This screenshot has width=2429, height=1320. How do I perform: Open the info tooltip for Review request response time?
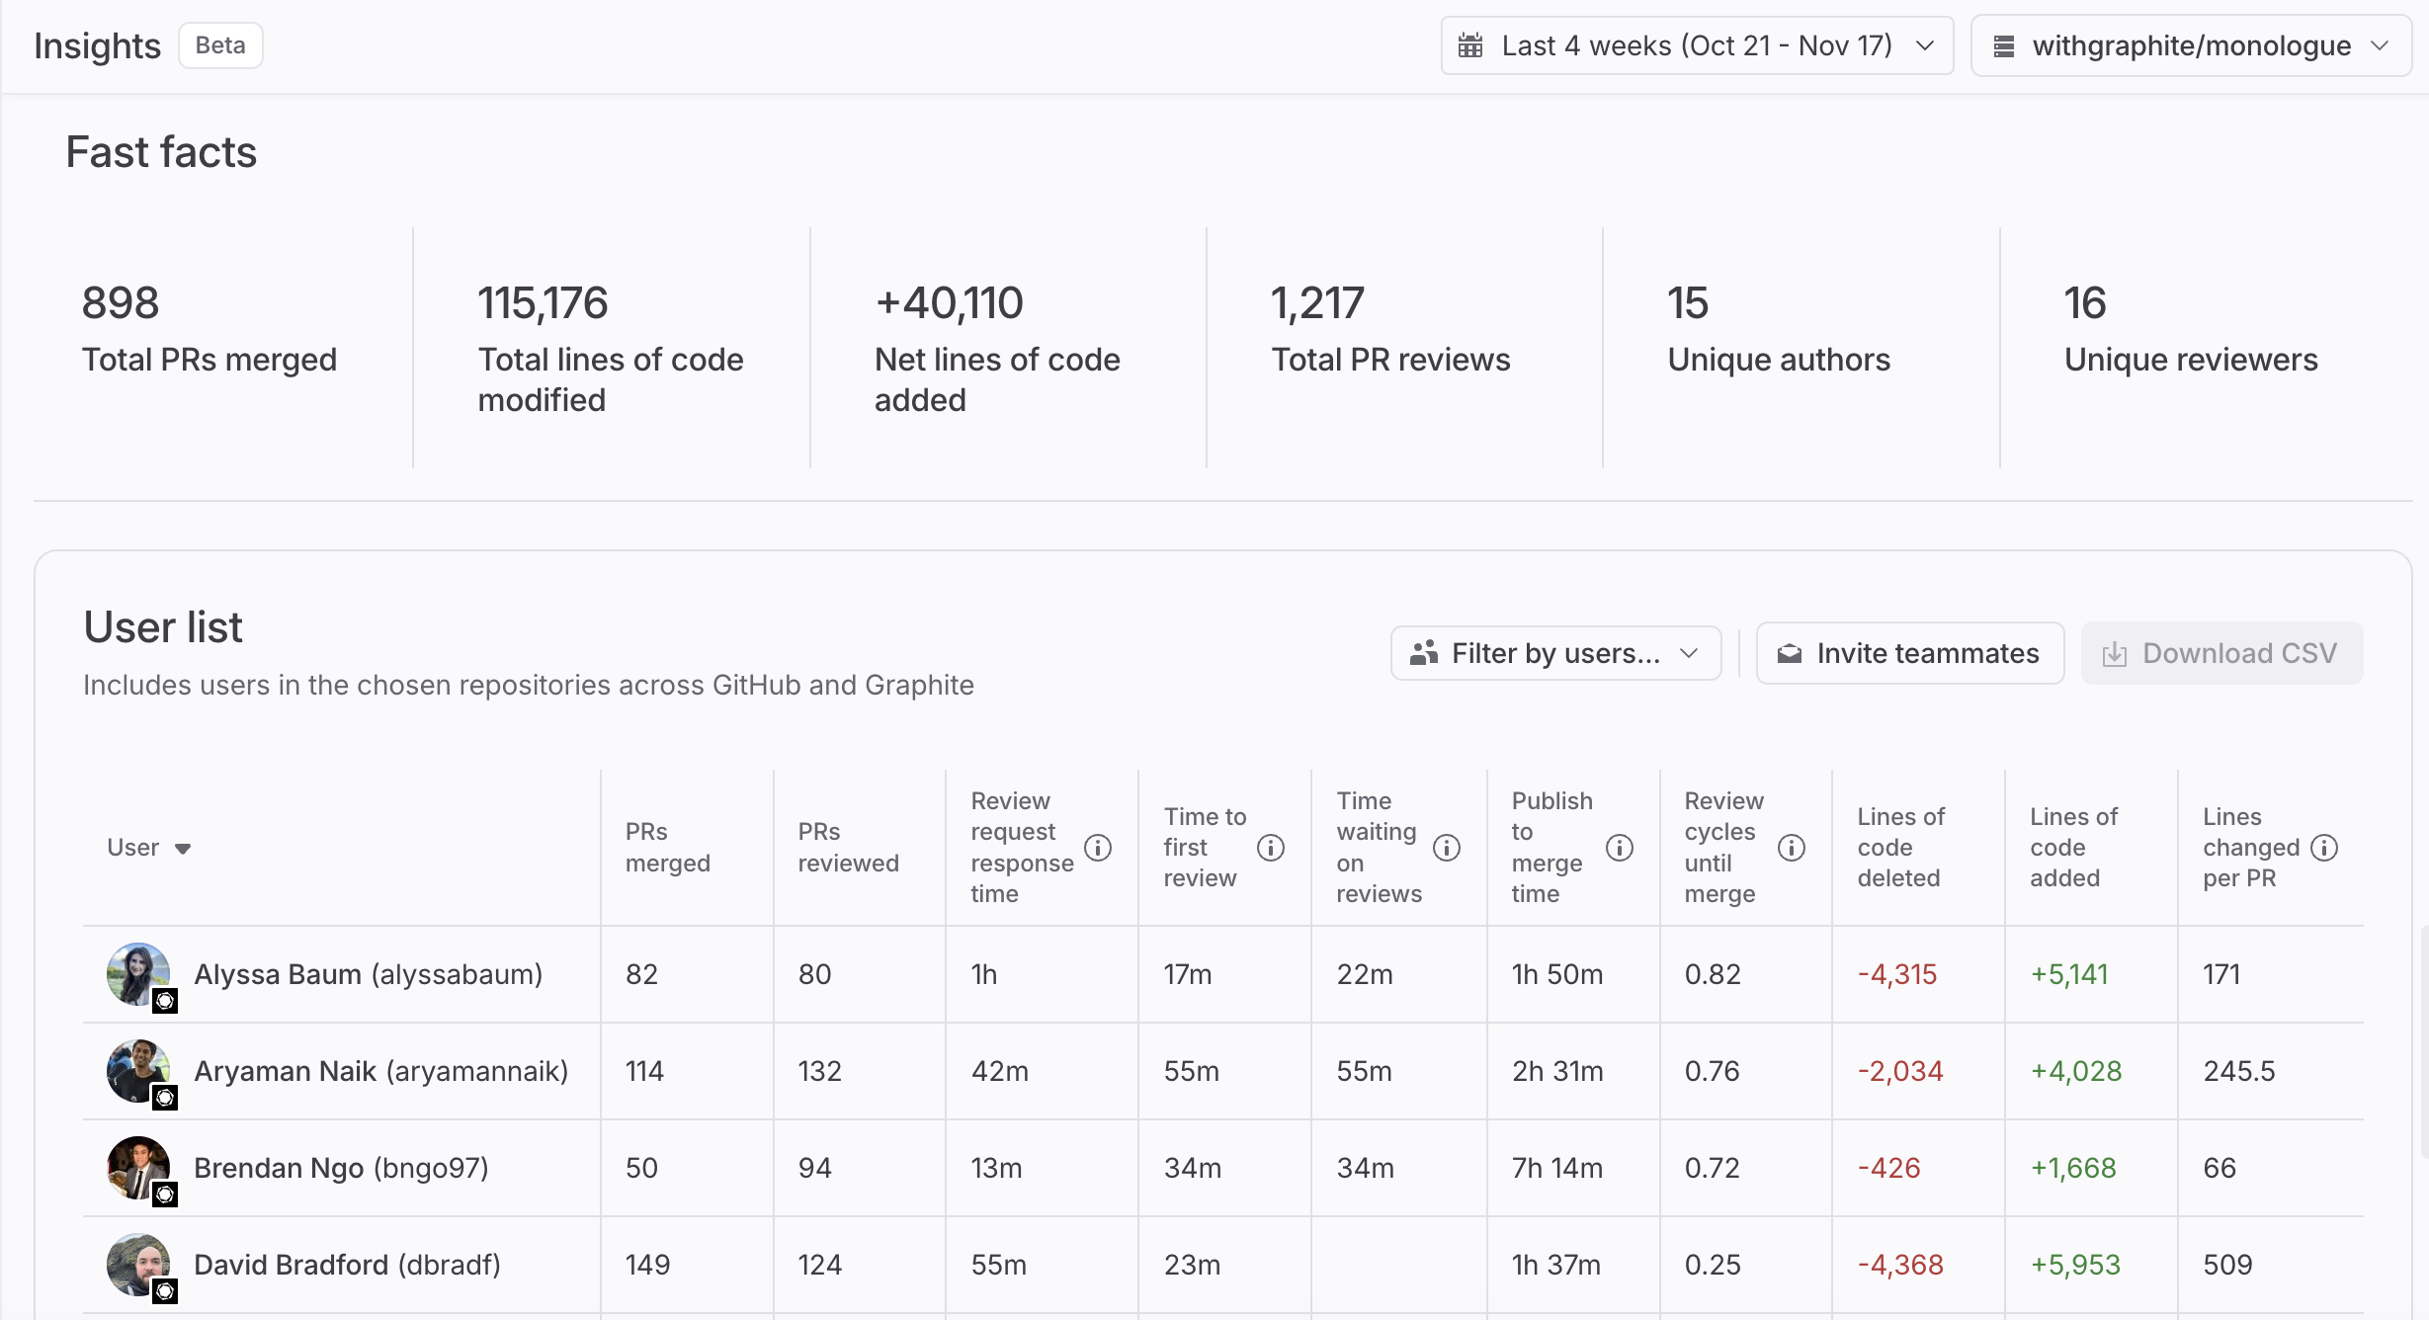[x=1100, y=847]
